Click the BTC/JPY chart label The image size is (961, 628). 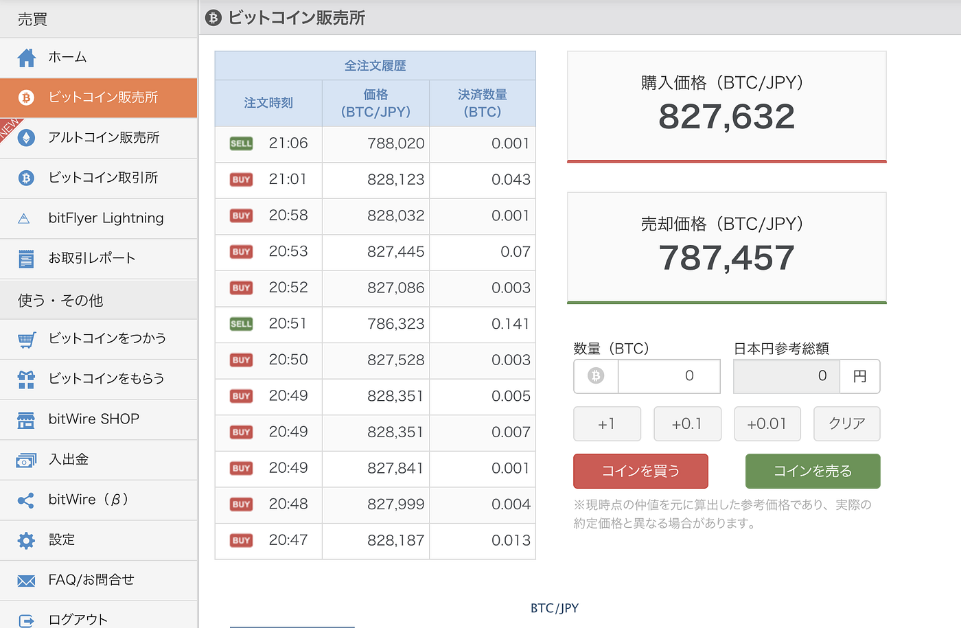(555, 608)
